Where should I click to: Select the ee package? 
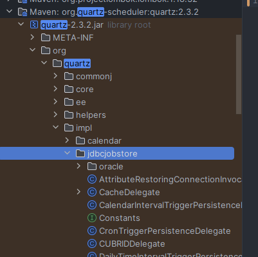(81, 102)
